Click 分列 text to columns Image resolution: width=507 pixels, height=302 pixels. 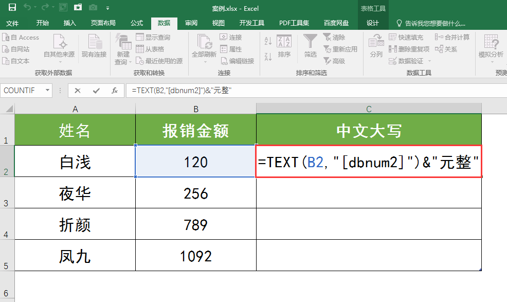[x=376, y=46]
